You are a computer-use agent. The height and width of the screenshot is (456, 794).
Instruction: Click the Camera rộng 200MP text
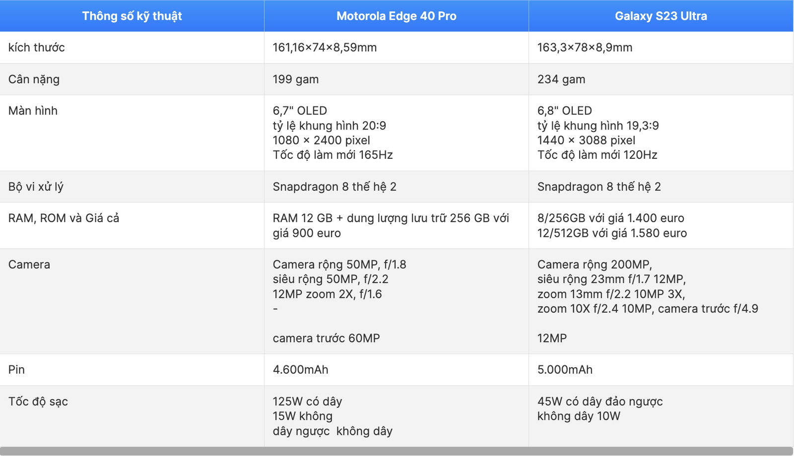click(x=595, y=264)
